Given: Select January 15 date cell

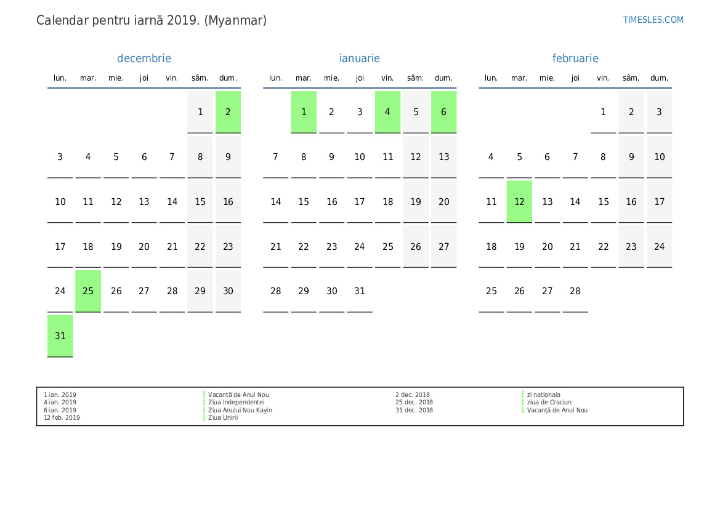Looking at the screenshot, I should [304, 201].
